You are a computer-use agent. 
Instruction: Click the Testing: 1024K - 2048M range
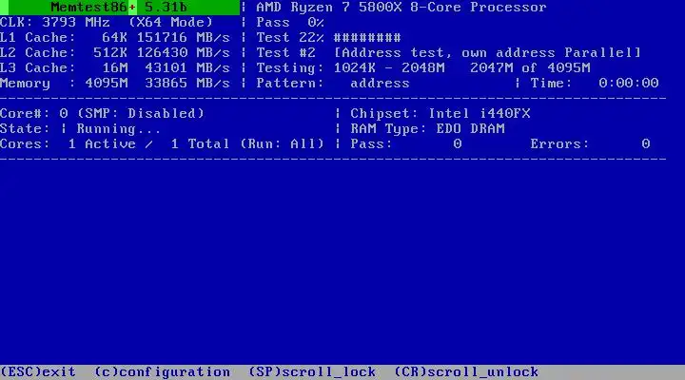350,68
